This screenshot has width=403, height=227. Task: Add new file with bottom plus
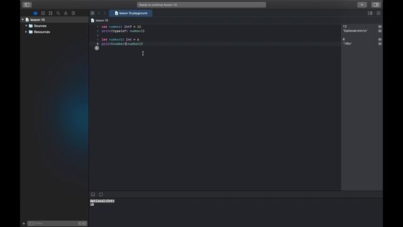tap(24, 223)
